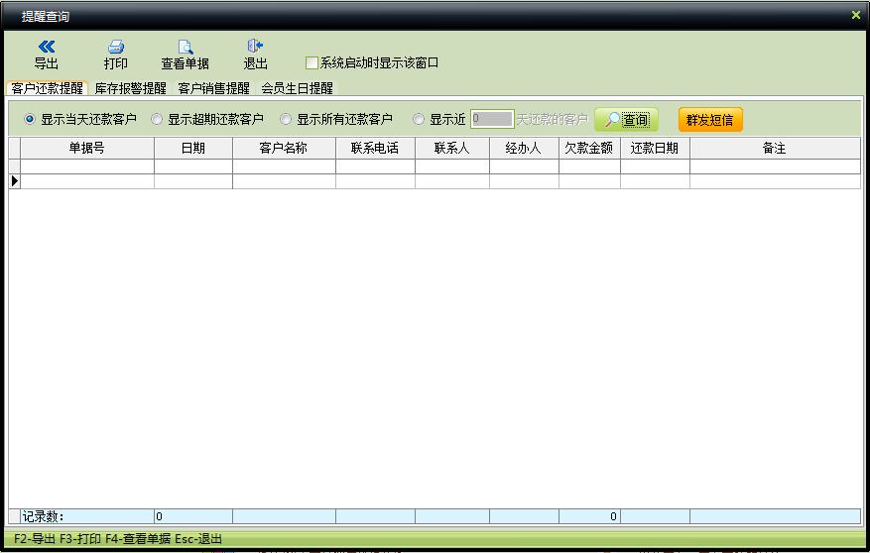Open the 客户销售提醒 tab
This screenshot has height=553, width=870.
[213, 88]
